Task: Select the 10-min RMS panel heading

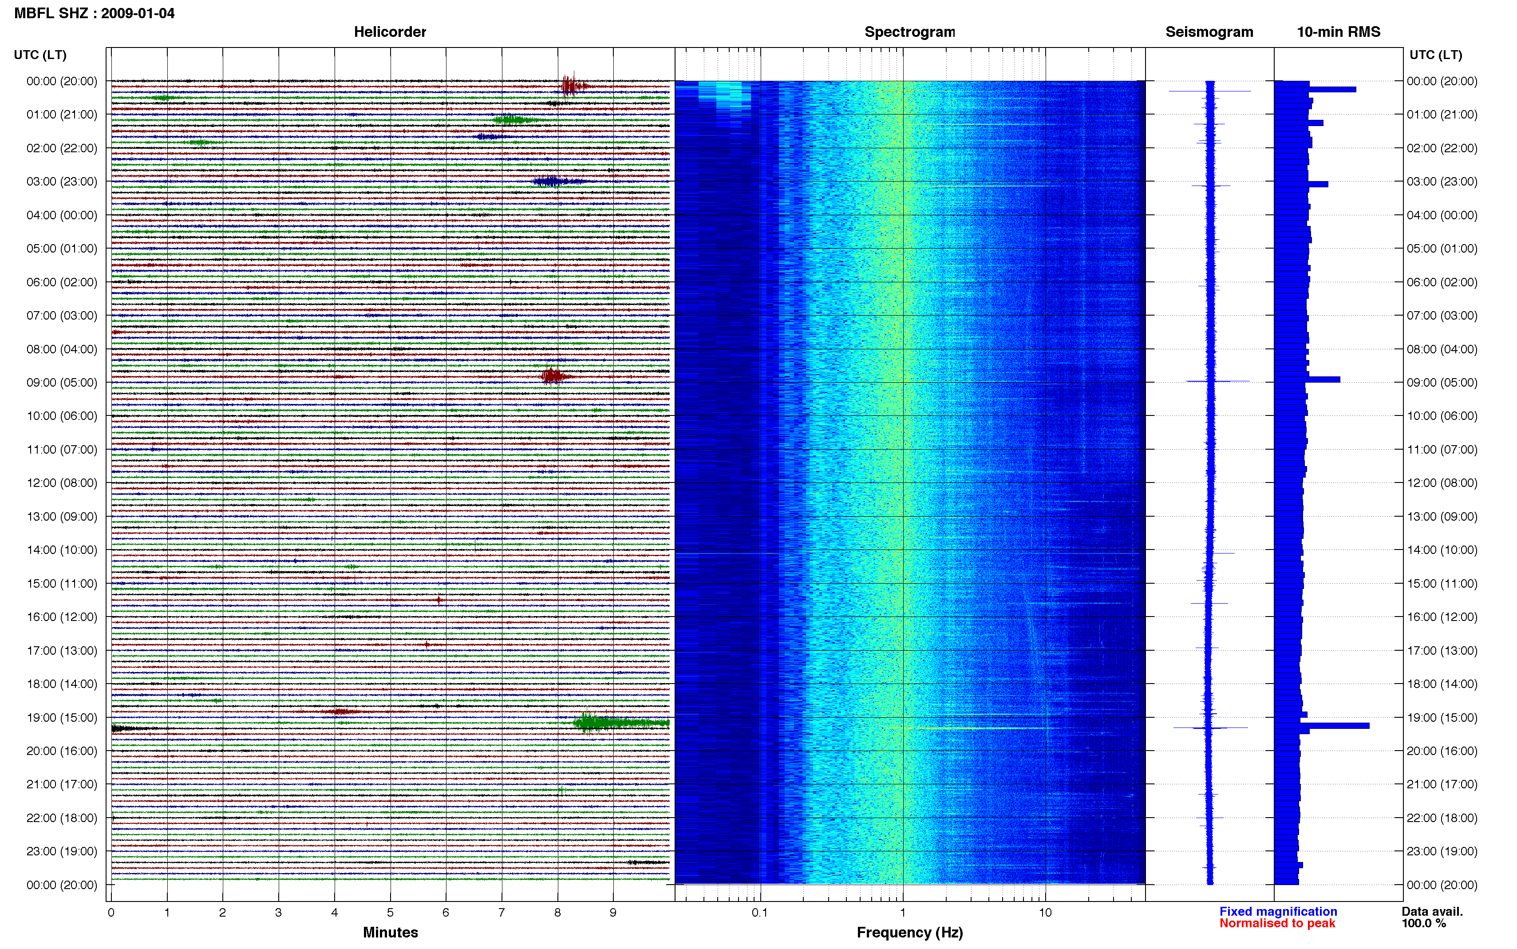Action: [x=1338, y=32]
